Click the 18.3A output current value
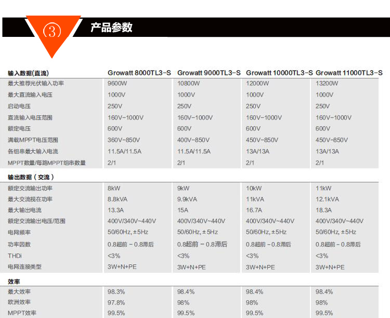Image resolution: width=390 pixels, height=318 pixels. pyautogui.click(x=323, y=210)
